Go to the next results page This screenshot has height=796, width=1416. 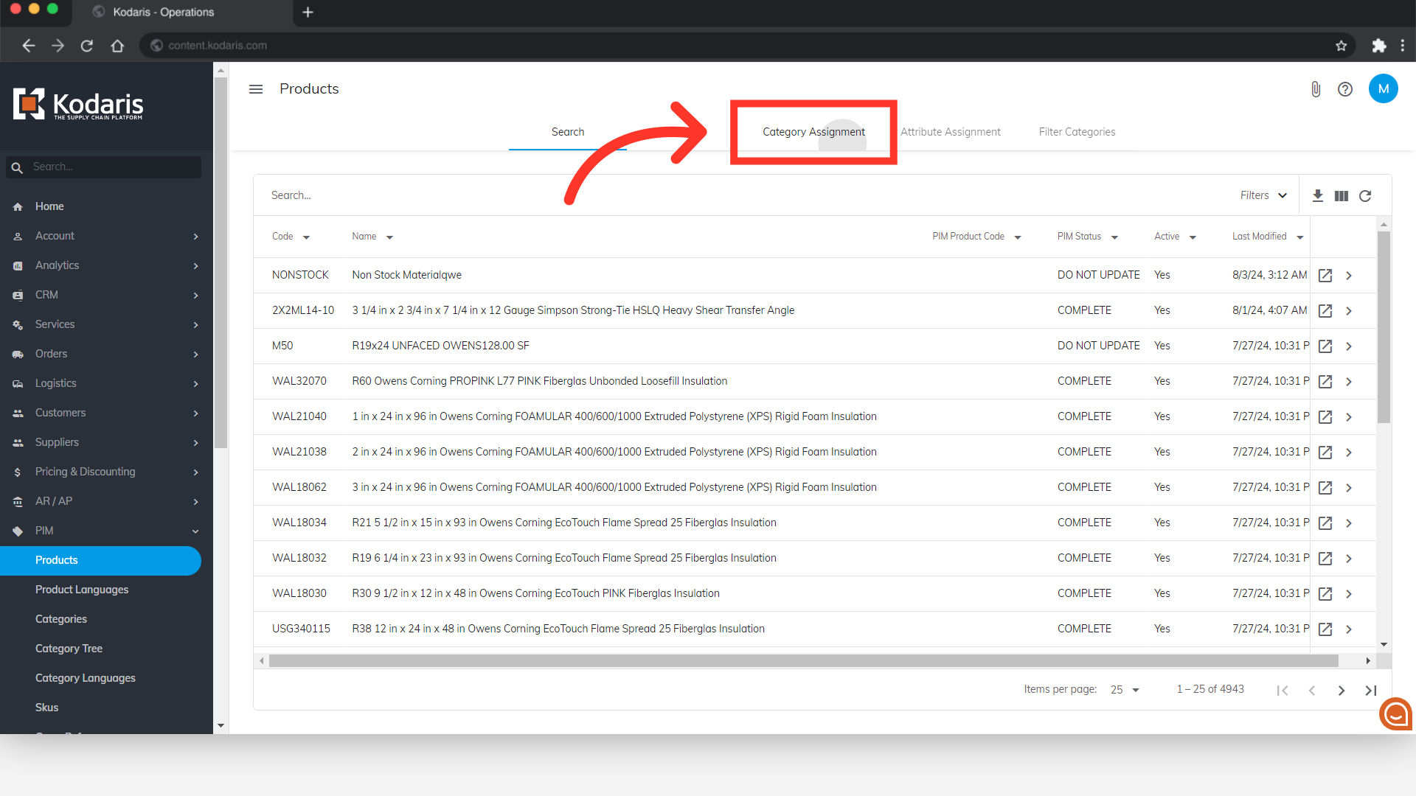pyautogui.click(x=1341, y=691)
